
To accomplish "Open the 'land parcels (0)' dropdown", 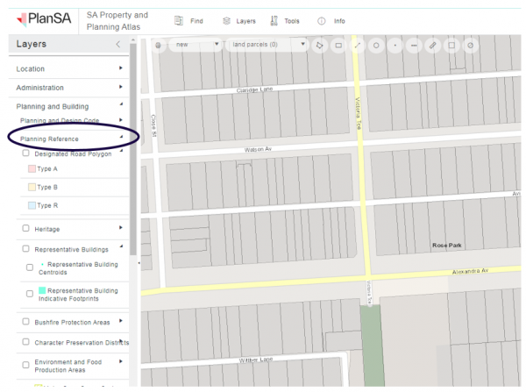I will (266, 44).
